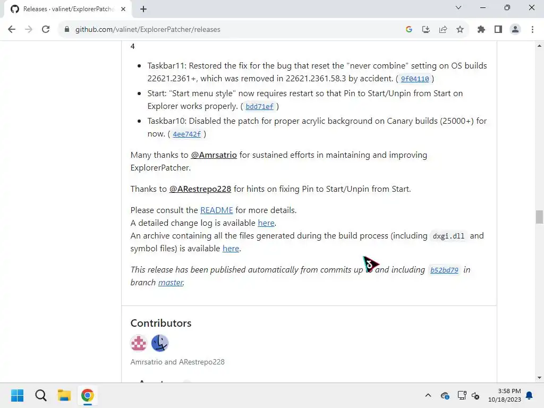Click the browser forward arrow

coord(29,30)
